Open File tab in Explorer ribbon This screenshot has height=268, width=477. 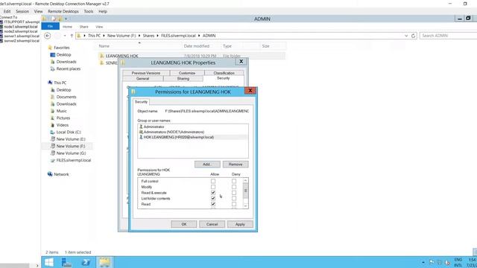click(50, 27)
